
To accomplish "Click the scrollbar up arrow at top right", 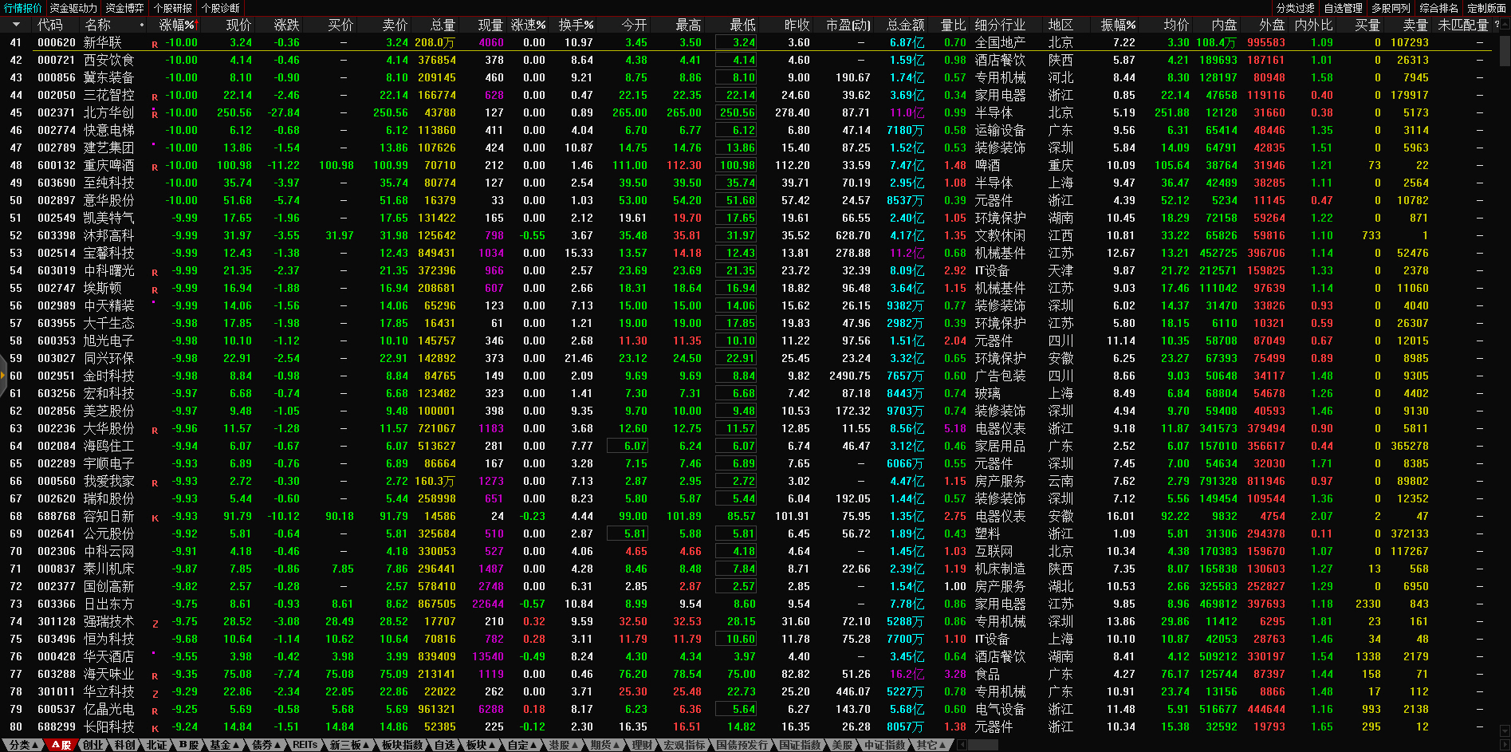I will coord(1505,25).
